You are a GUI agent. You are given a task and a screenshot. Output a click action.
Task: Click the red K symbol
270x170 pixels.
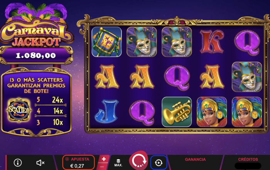click(212, 42)
